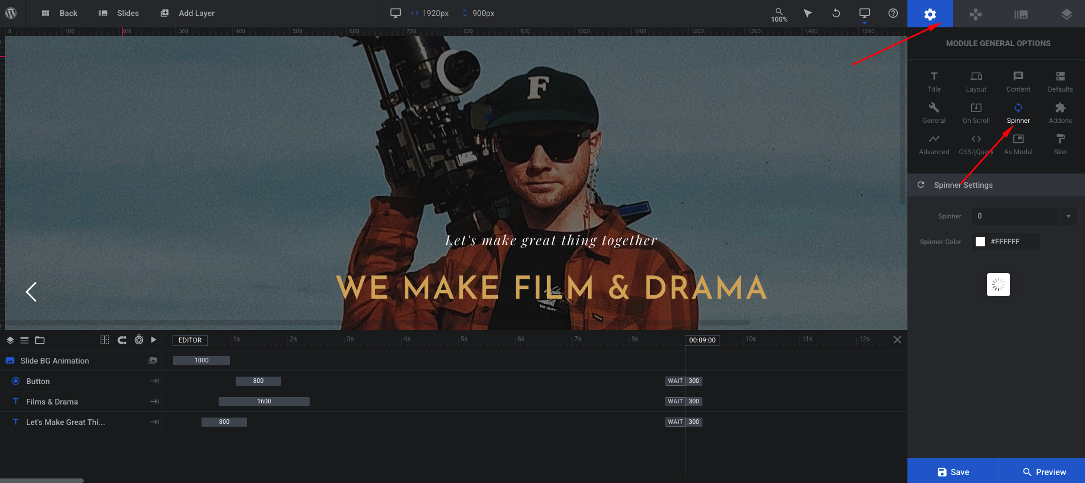
Task: Click the 1000 Slide BG animation bar
Action: [x=202, y=361]
